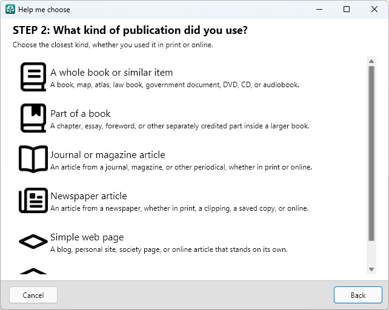Click the scrollbar up arrow
The image size is (389, 310).
[x=371, y=61]
